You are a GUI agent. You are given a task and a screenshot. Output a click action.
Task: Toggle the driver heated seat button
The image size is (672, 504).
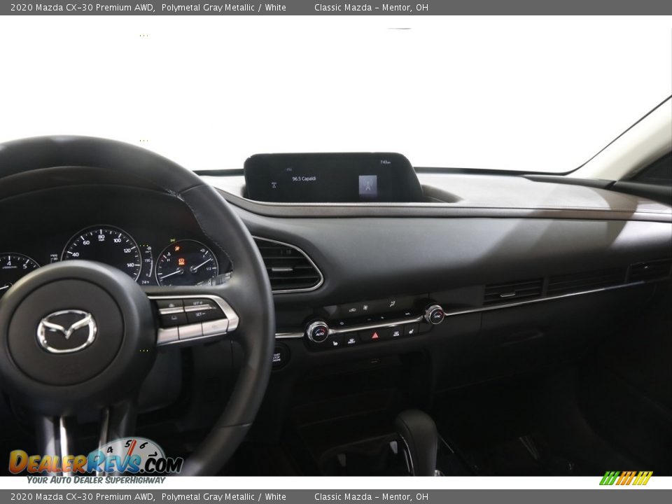coord(335,342)
